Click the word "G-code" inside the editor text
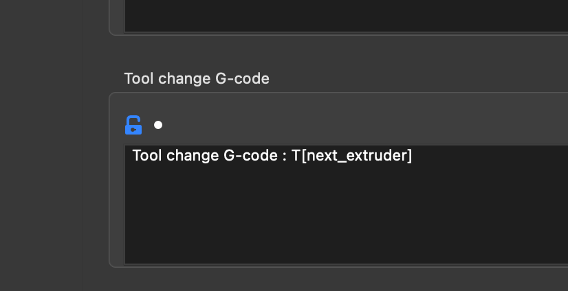The image size is (568, 291). click(x=251, y=156)
